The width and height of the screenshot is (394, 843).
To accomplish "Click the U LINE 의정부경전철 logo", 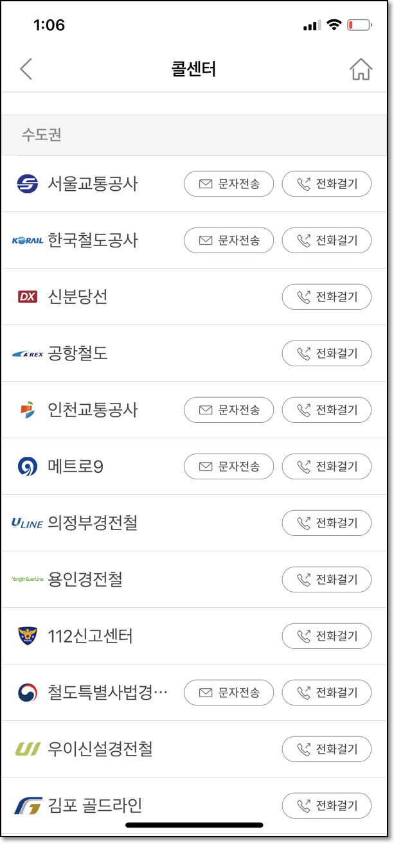I will point(24,522).
